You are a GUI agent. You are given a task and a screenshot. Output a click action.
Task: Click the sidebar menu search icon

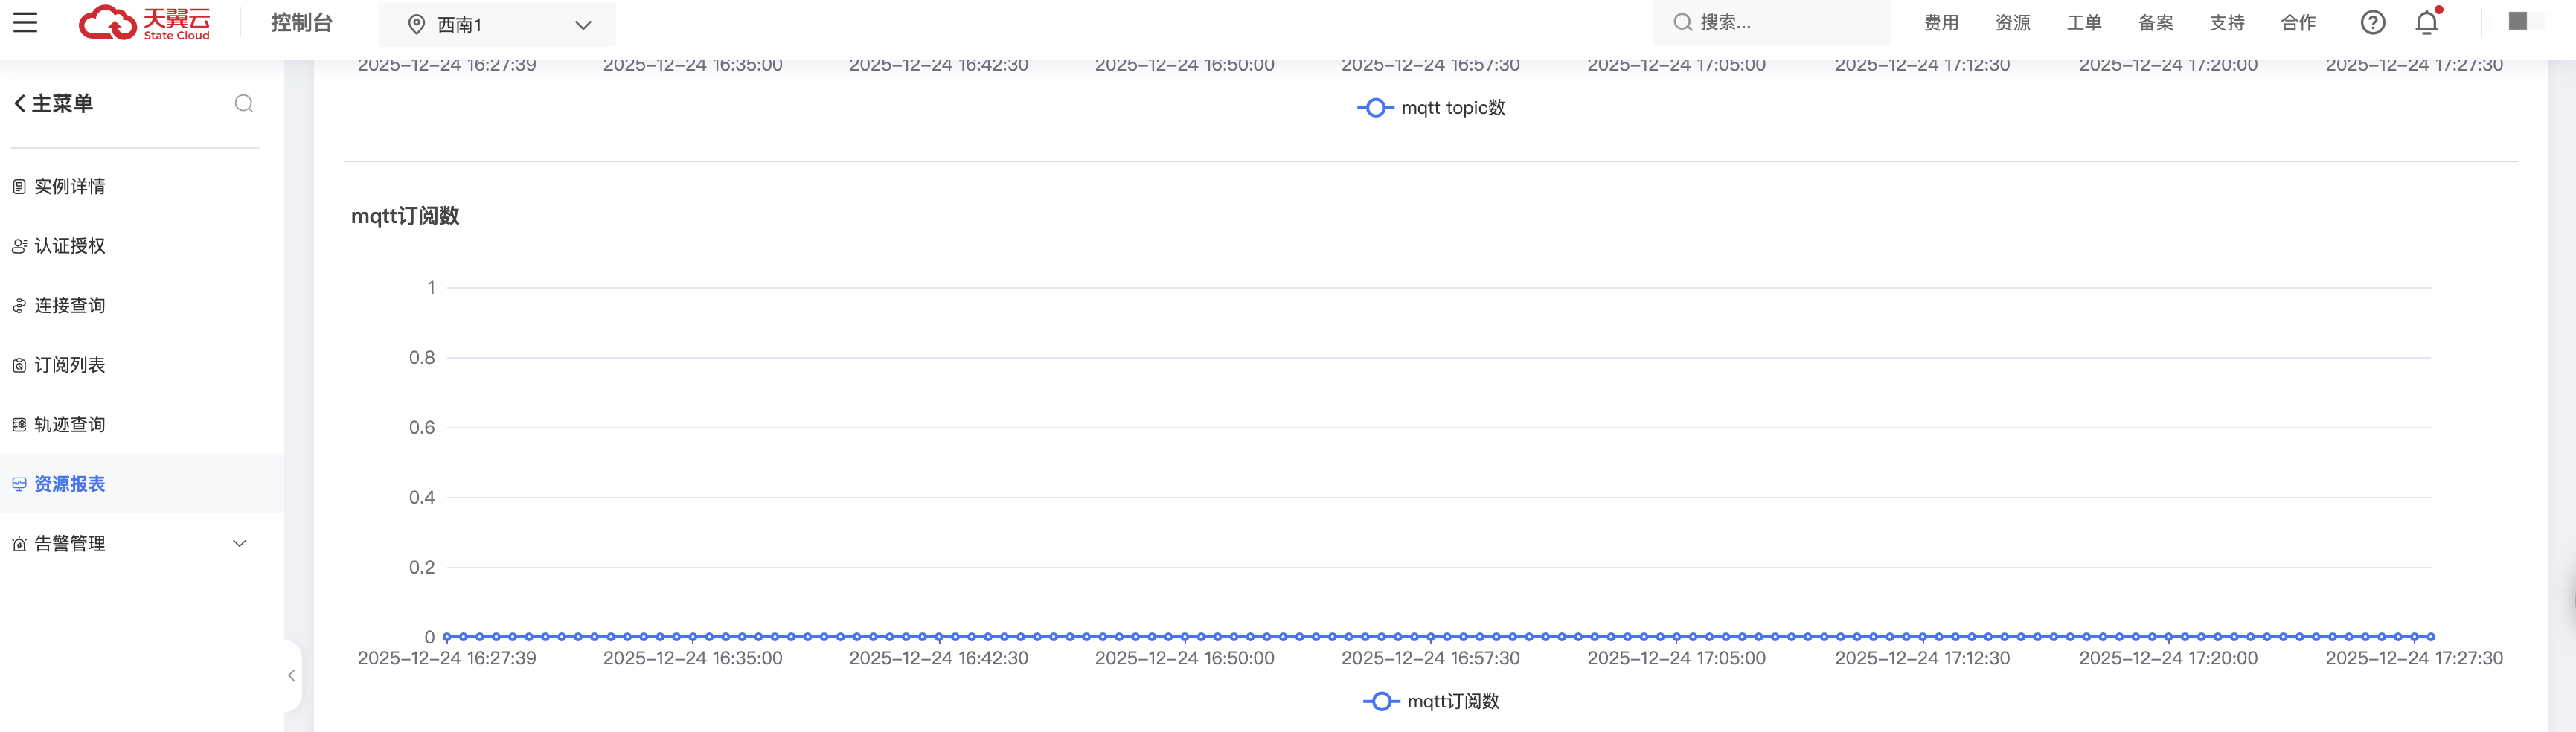[243, 104]
